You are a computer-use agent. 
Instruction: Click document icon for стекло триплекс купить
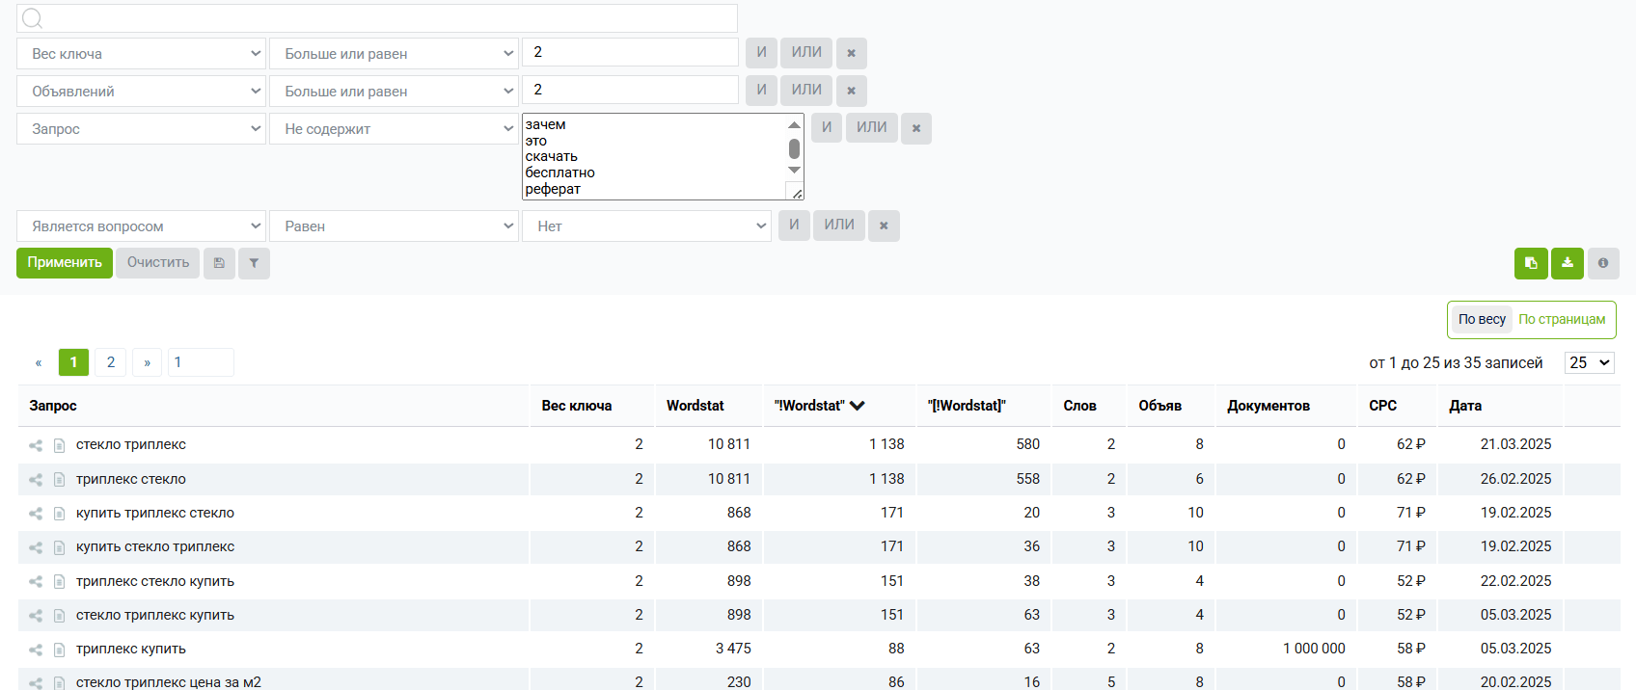coord(59,616)
